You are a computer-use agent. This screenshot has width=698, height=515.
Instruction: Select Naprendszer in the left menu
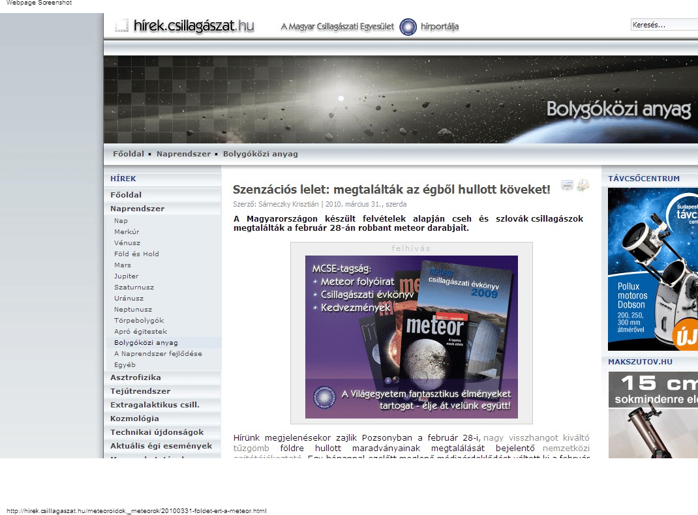click(162, 209)
